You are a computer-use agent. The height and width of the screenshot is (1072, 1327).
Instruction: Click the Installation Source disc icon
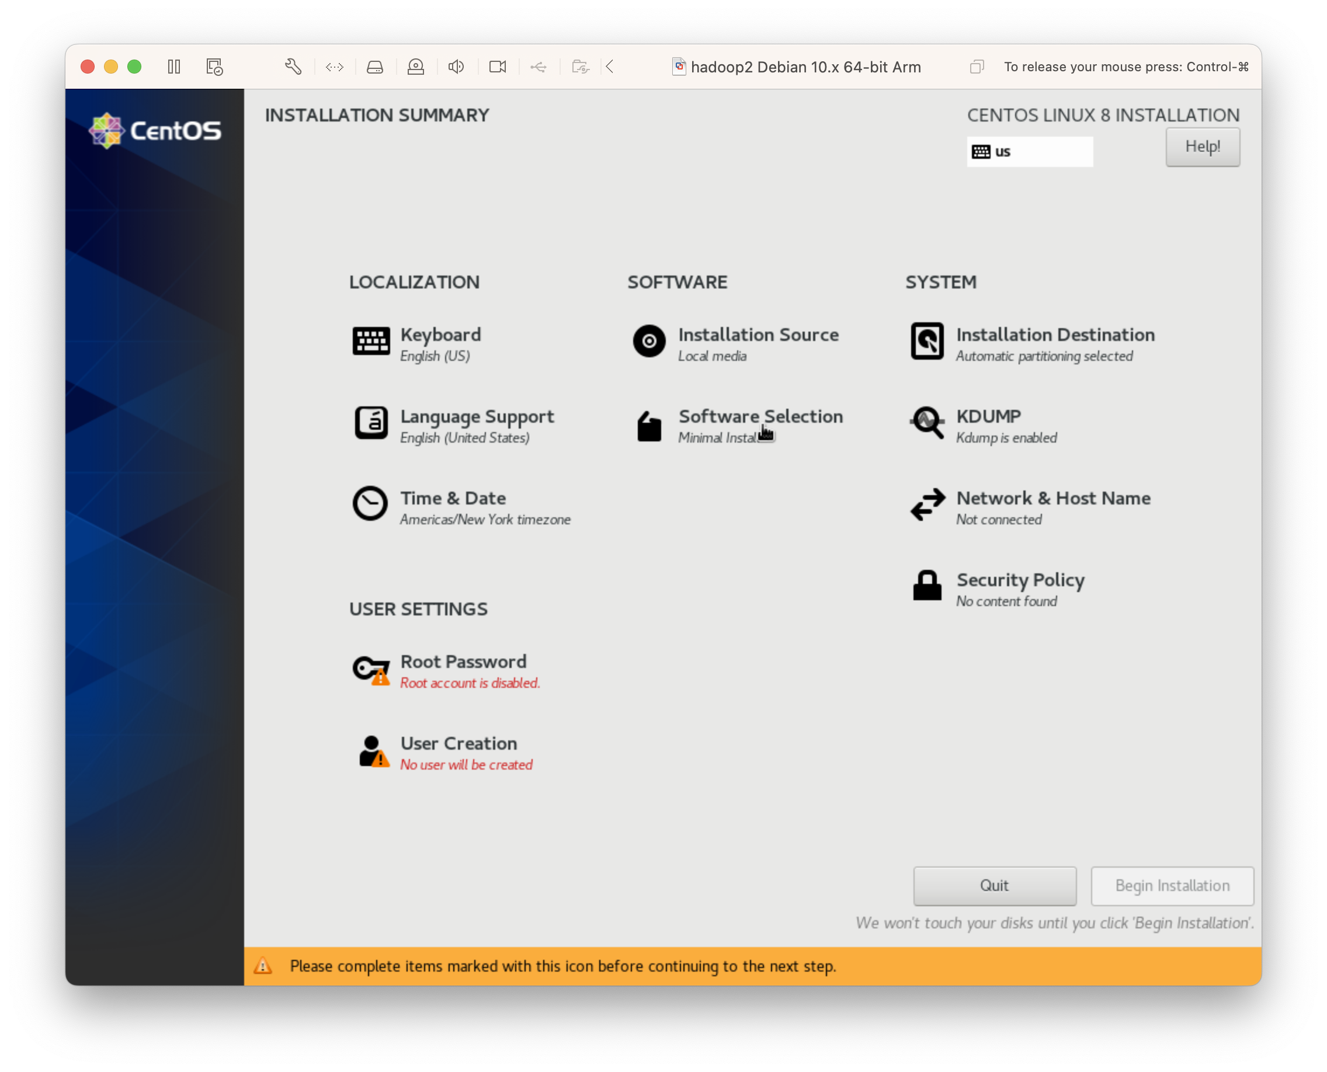point(648,342)
